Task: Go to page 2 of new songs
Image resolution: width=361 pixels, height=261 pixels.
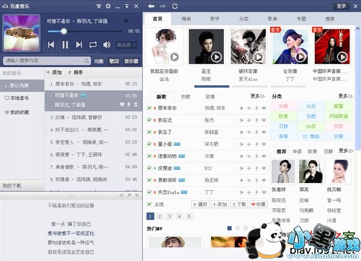Action: click(160, 216)
